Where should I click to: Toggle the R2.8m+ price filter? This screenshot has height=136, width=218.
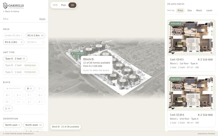tap(35, 42)
